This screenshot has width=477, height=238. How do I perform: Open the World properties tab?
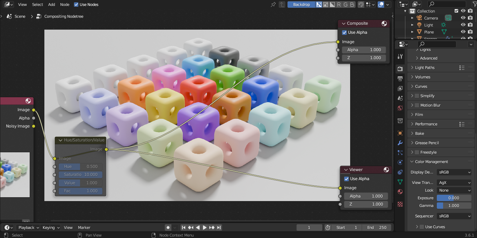pos(400,108)
